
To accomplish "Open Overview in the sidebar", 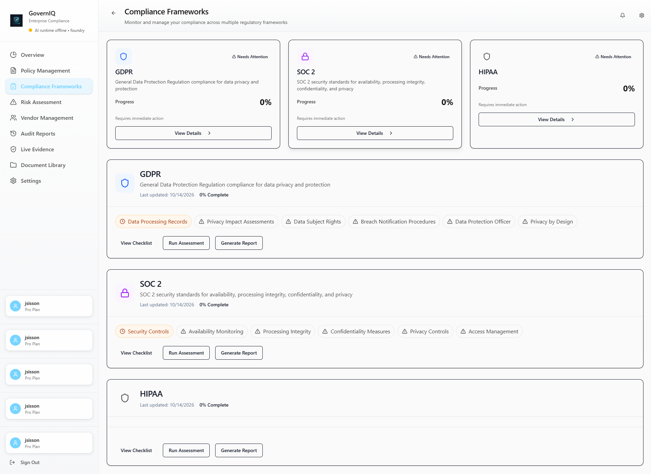I will coord(49,55).
